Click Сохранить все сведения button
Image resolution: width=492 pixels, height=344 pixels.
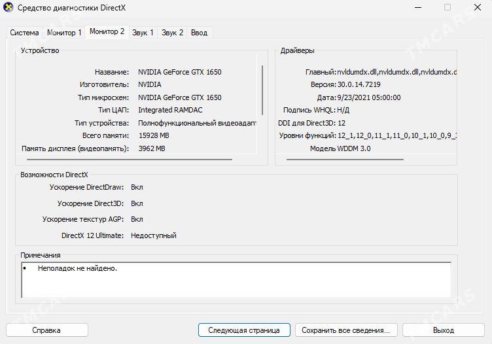(346, 330)
